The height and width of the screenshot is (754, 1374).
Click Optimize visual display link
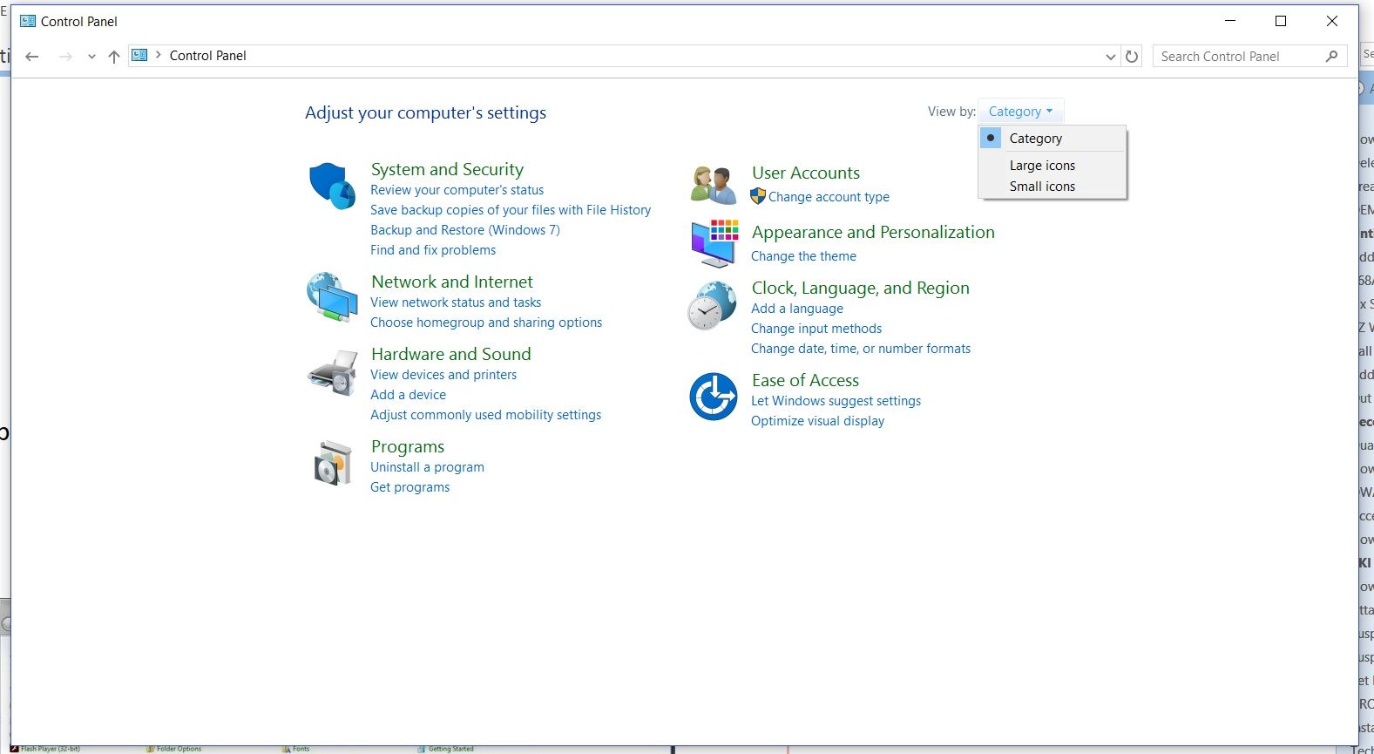[x=817, y=421]
